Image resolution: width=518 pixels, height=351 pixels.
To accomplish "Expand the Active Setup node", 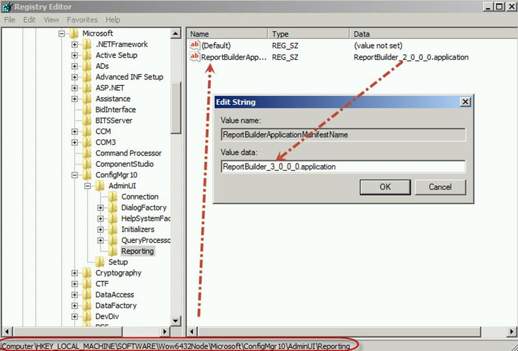I will [x=75, y=55].
